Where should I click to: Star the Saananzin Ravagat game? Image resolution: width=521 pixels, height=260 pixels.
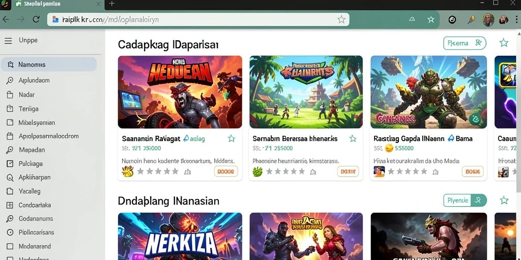pos(231,139)
